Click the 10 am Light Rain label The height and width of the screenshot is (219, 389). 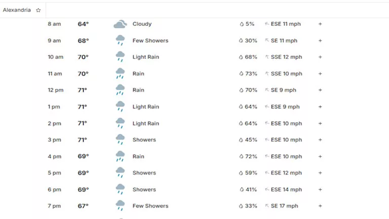click(x=146, y=57)
